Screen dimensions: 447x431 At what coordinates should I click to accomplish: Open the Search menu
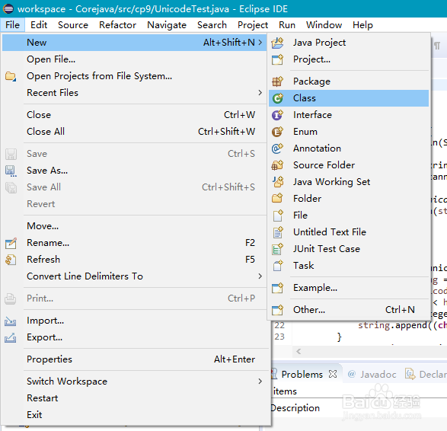[212, 25]
